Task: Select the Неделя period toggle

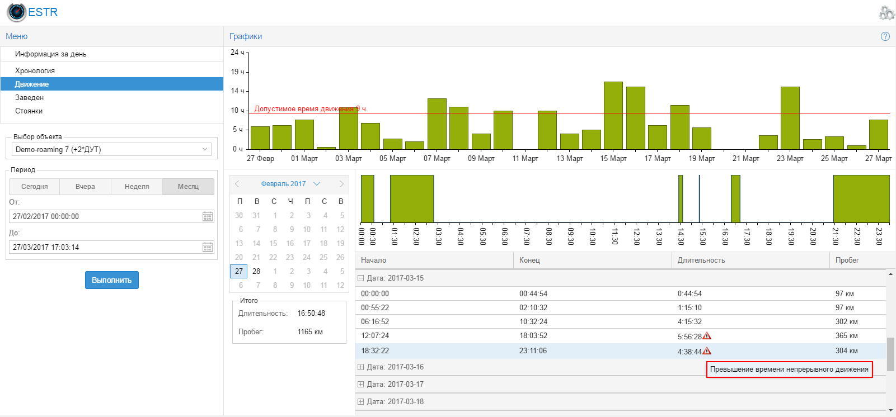Action: (137, 187)
